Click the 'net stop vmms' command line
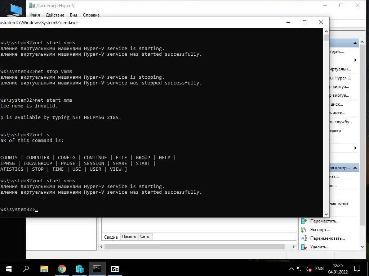 (36, 72)
